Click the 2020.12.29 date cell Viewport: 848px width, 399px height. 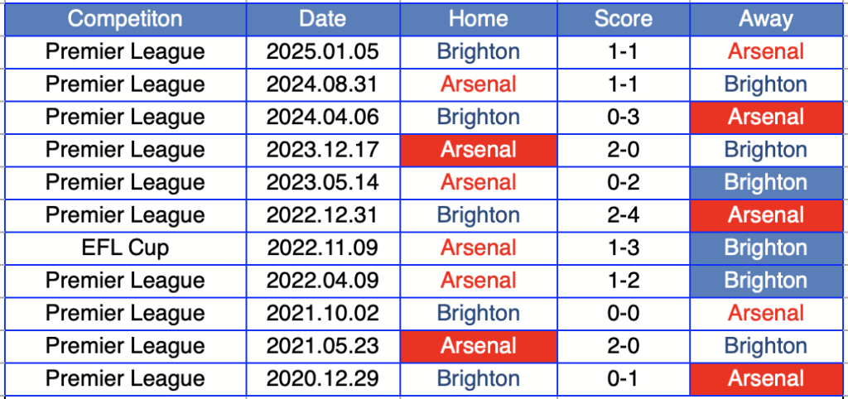click(x=323, y=378)
